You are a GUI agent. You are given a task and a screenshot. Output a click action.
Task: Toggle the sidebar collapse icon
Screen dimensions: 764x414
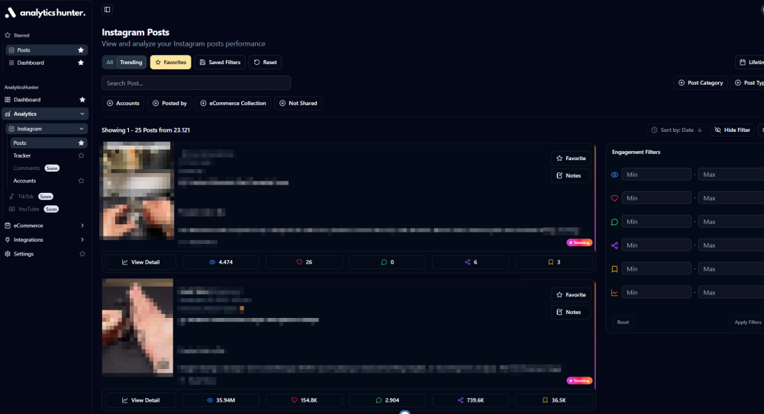coord(107,9)
